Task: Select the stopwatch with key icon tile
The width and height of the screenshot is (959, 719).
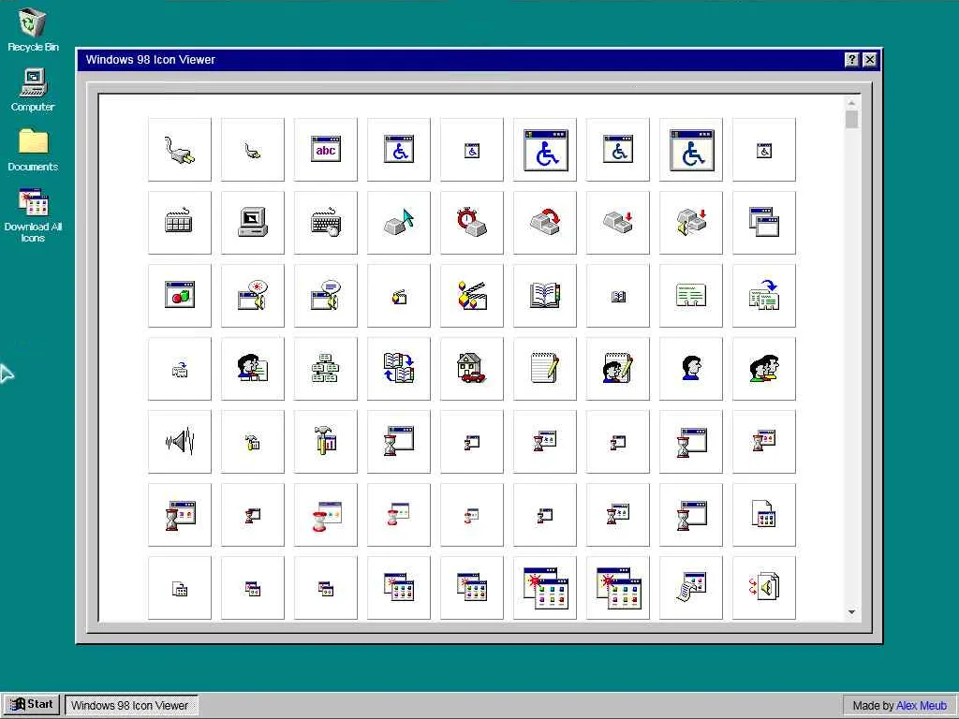Action: click(x=472, y=223)
